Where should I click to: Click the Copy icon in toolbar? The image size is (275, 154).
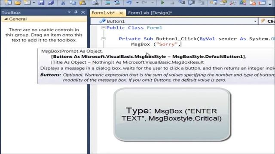click(73, 3)
